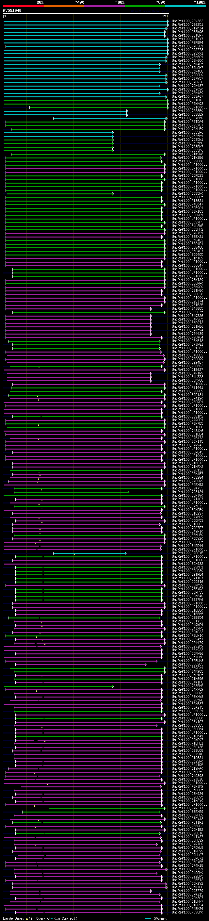The width and height of the screenshot is (209, 921).
Task: Select the UniRef100_C0Z779 label
Action: [x=187, y=891]
